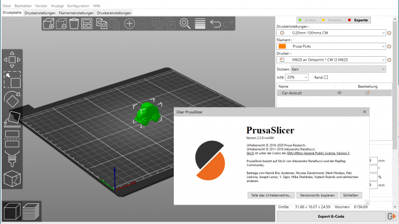Select the green car model on the bed

pyautogui.click(x=147, y=113)
